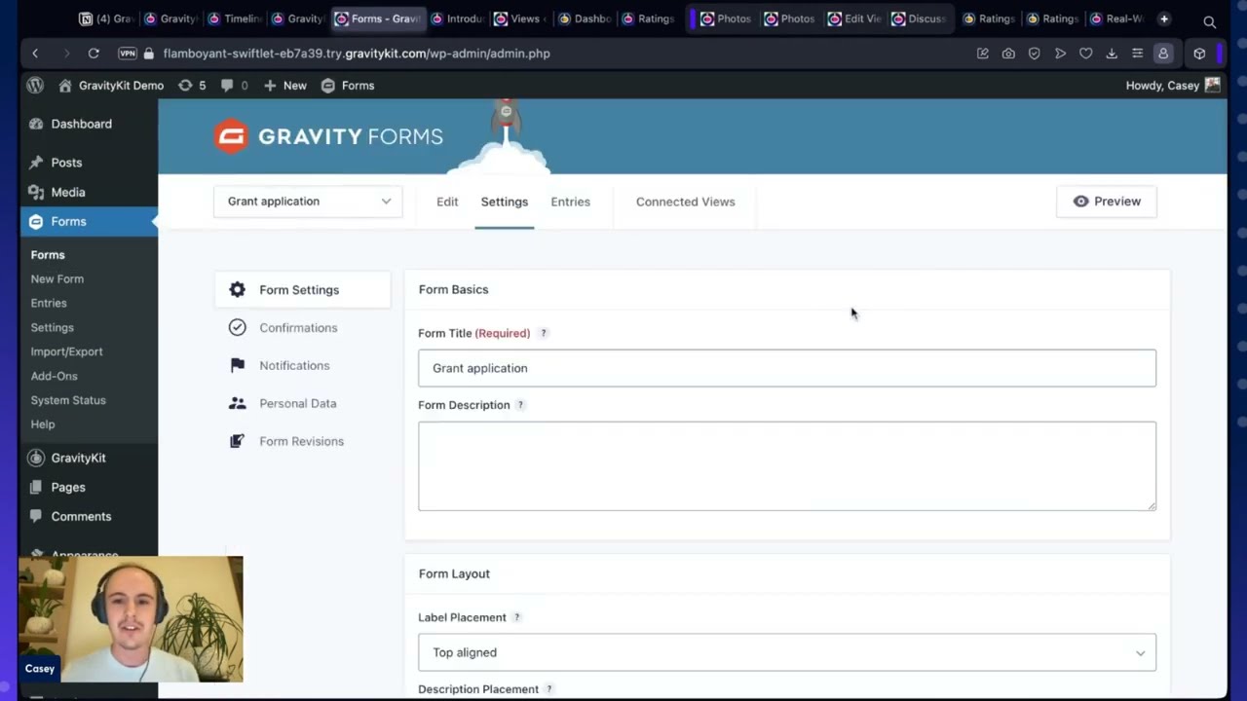Click the Help submenu link
Viewport: 1247px width, 701px height.
[x=43, y=424]
